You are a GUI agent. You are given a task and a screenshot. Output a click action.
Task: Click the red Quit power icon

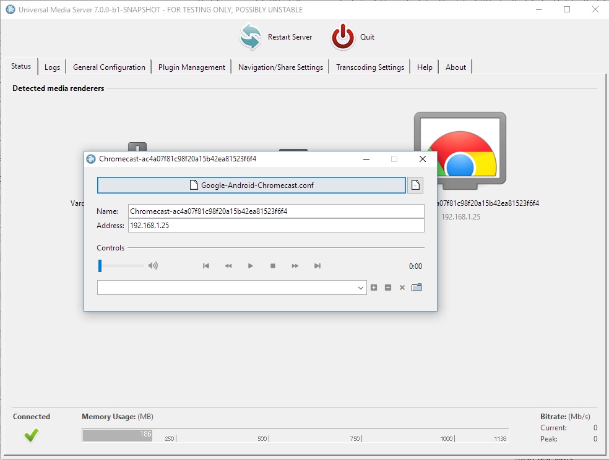pos(343,37)
